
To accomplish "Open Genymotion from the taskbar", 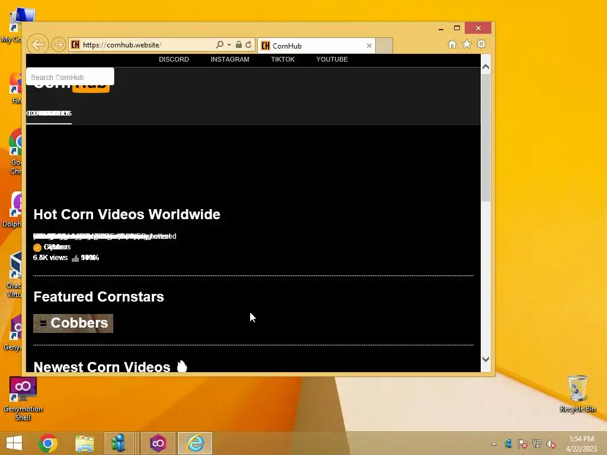I will point(158,443).
